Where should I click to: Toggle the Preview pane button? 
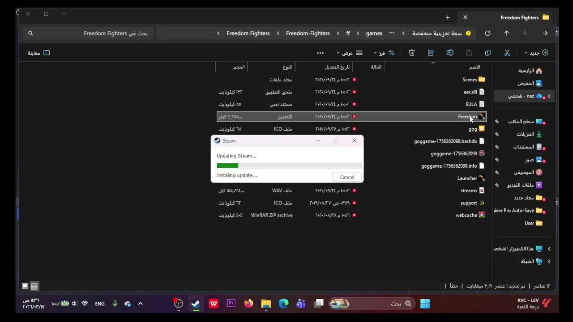tap(39, 53)
